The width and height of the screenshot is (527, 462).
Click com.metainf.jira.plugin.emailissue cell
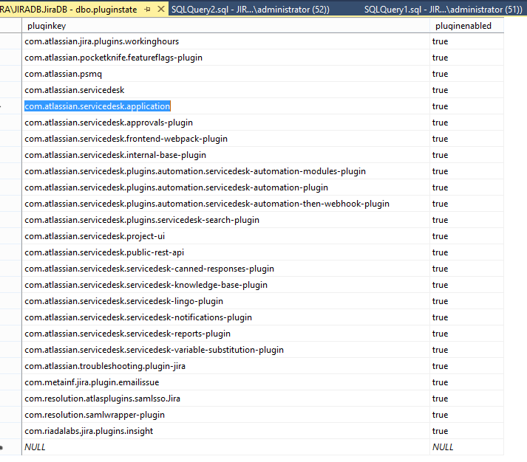click(x=226, y=382)
